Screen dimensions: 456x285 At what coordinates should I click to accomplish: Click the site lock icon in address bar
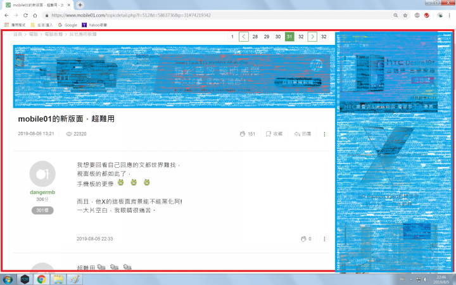[x=46, y=15]
